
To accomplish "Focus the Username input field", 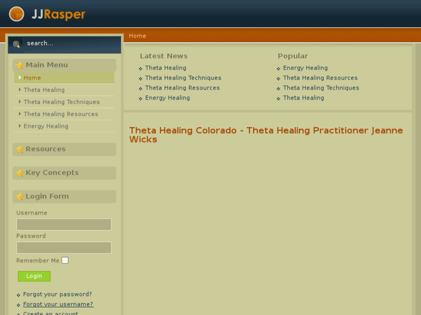I will click(64, 224).
